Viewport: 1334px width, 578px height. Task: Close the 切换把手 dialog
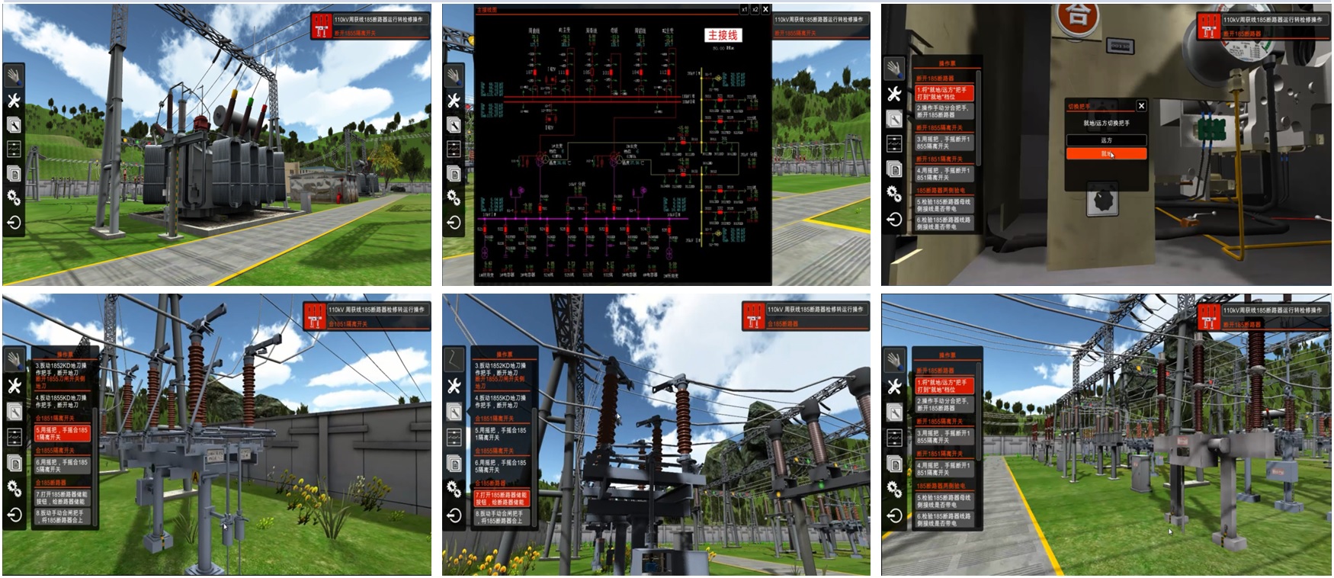coord(1140,106)
